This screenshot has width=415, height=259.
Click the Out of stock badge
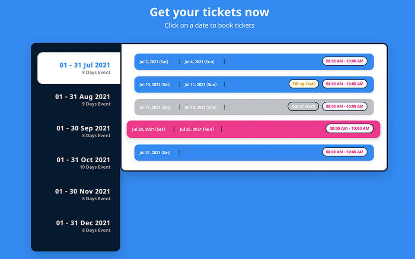tap(303, 106)
